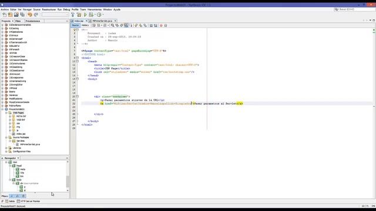Screen dimensions: 376x211
Task: Switch to the Files panel tab
Action: tap(18, 21)
